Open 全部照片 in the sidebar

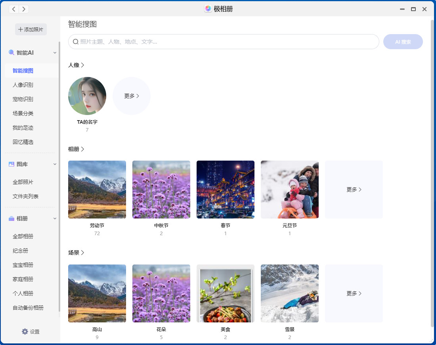pyautogui.click(x=23, y=182)
